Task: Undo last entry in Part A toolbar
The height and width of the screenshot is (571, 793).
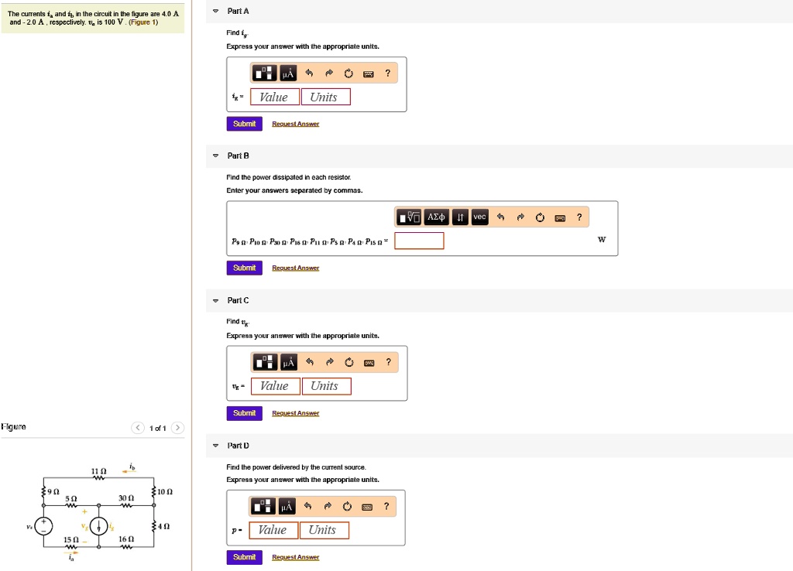Action: [x=308, y=74]
